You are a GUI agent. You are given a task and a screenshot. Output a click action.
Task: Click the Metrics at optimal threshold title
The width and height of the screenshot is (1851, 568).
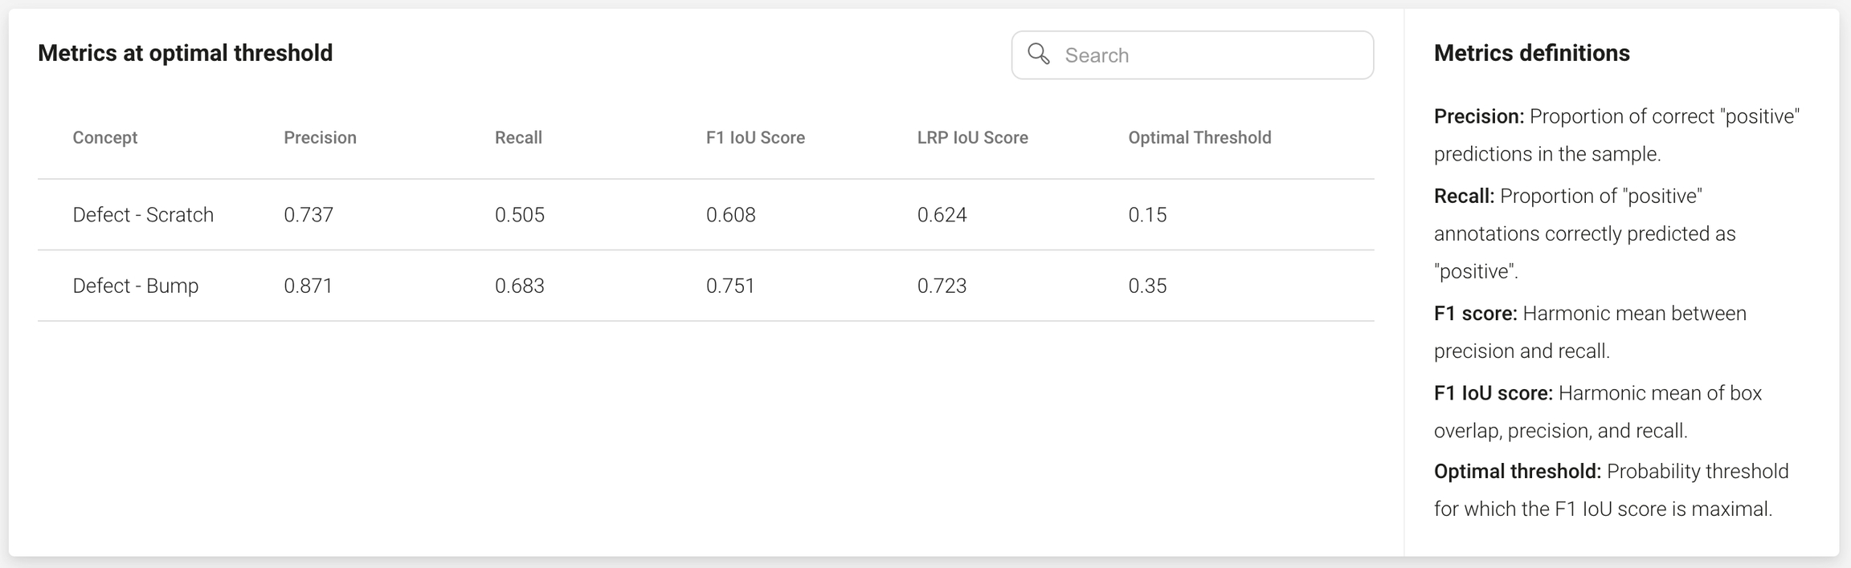(x=186, y=54)
